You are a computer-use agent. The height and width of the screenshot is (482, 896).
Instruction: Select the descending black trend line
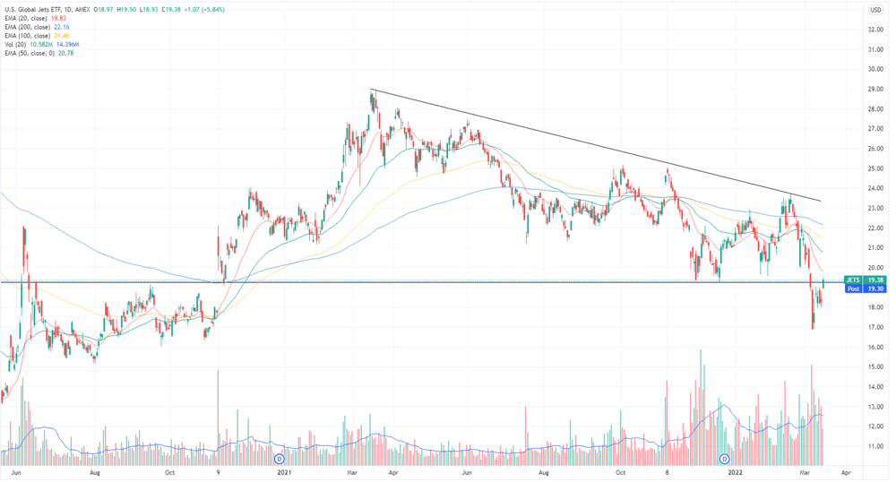pyautogui.click(x=594, y=144)
